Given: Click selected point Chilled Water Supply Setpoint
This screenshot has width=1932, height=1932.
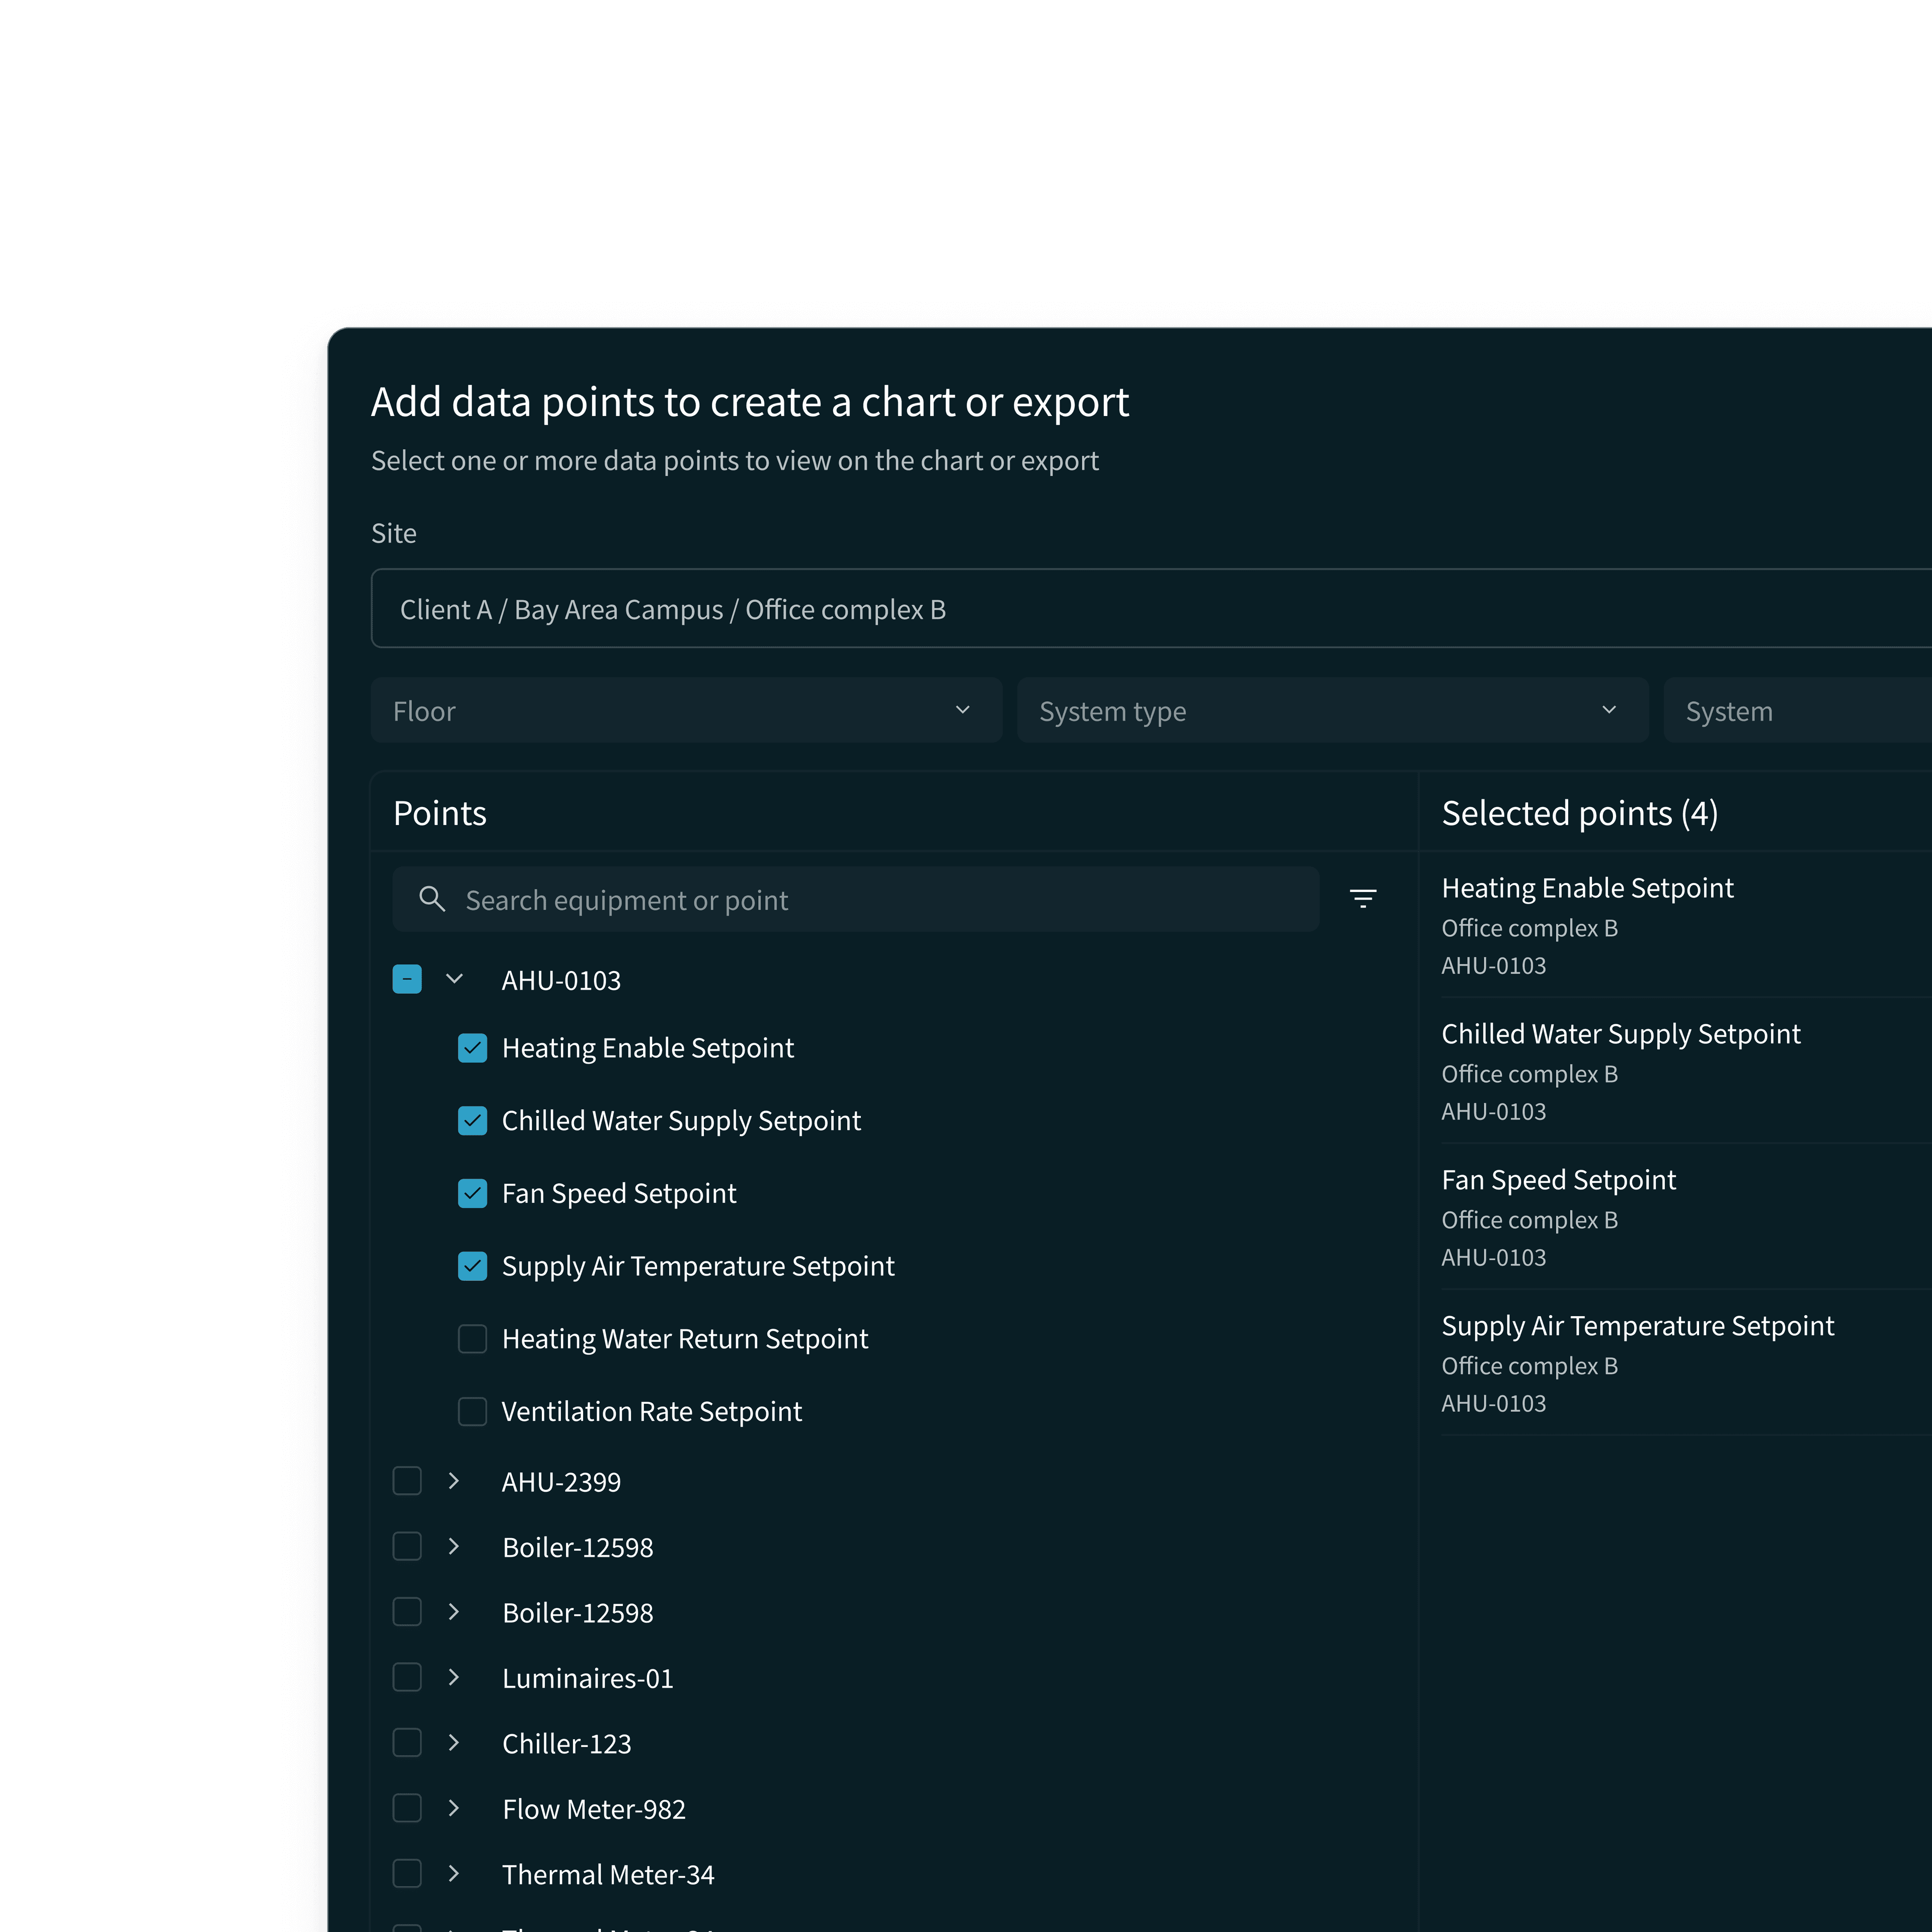Looking at the screenshot, I should click(1620, 1034).
